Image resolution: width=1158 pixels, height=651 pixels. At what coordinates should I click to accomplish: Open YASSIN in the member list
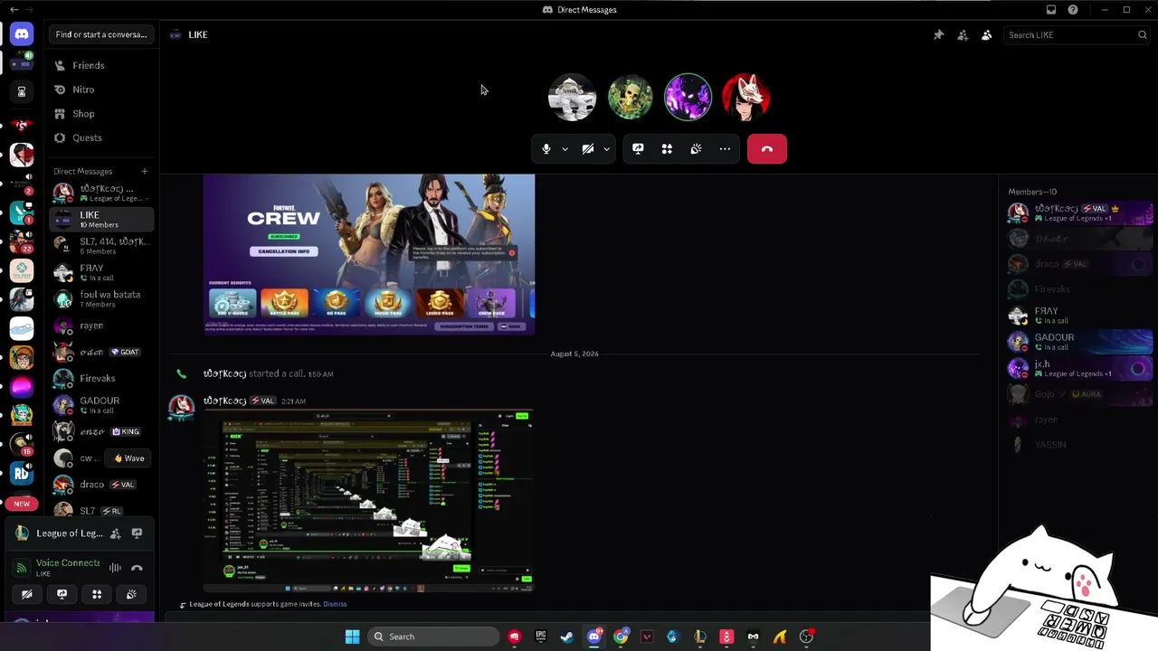[1080, 445]
